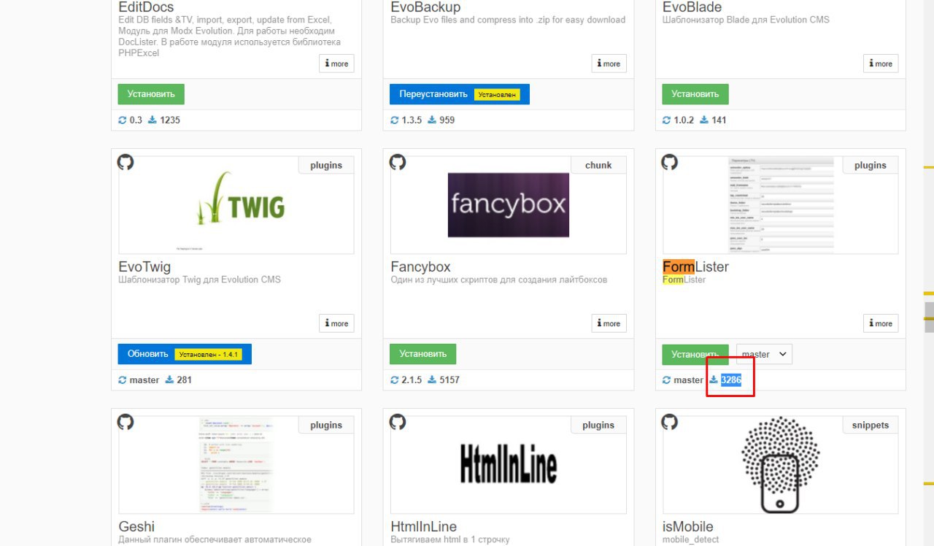Click the chunk tag on Fancybox card
Image resolution: width=934 pixels, height=546 pixels.
click(x=598, y=165)
